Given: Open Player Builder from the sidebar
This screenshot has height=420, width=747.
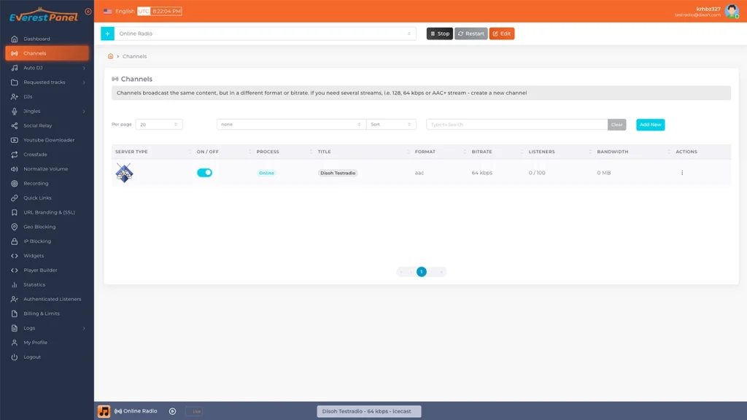Looking at the screenshot, I should click(x=40, y=271).
